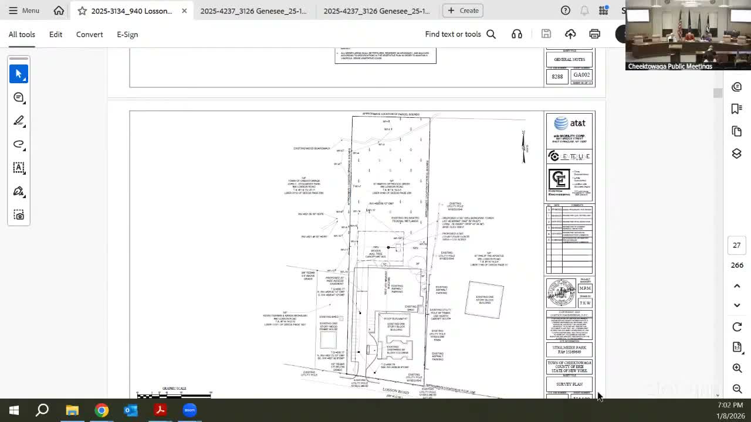Open the bookmarks panel icon
751x422 pixels.
tap(737, 109)
